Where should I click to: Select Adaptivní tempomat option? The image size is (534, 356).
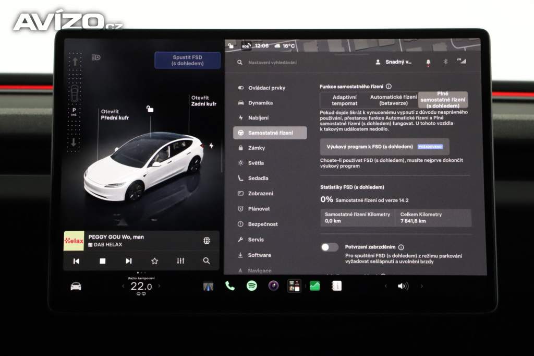click(344, 100)
